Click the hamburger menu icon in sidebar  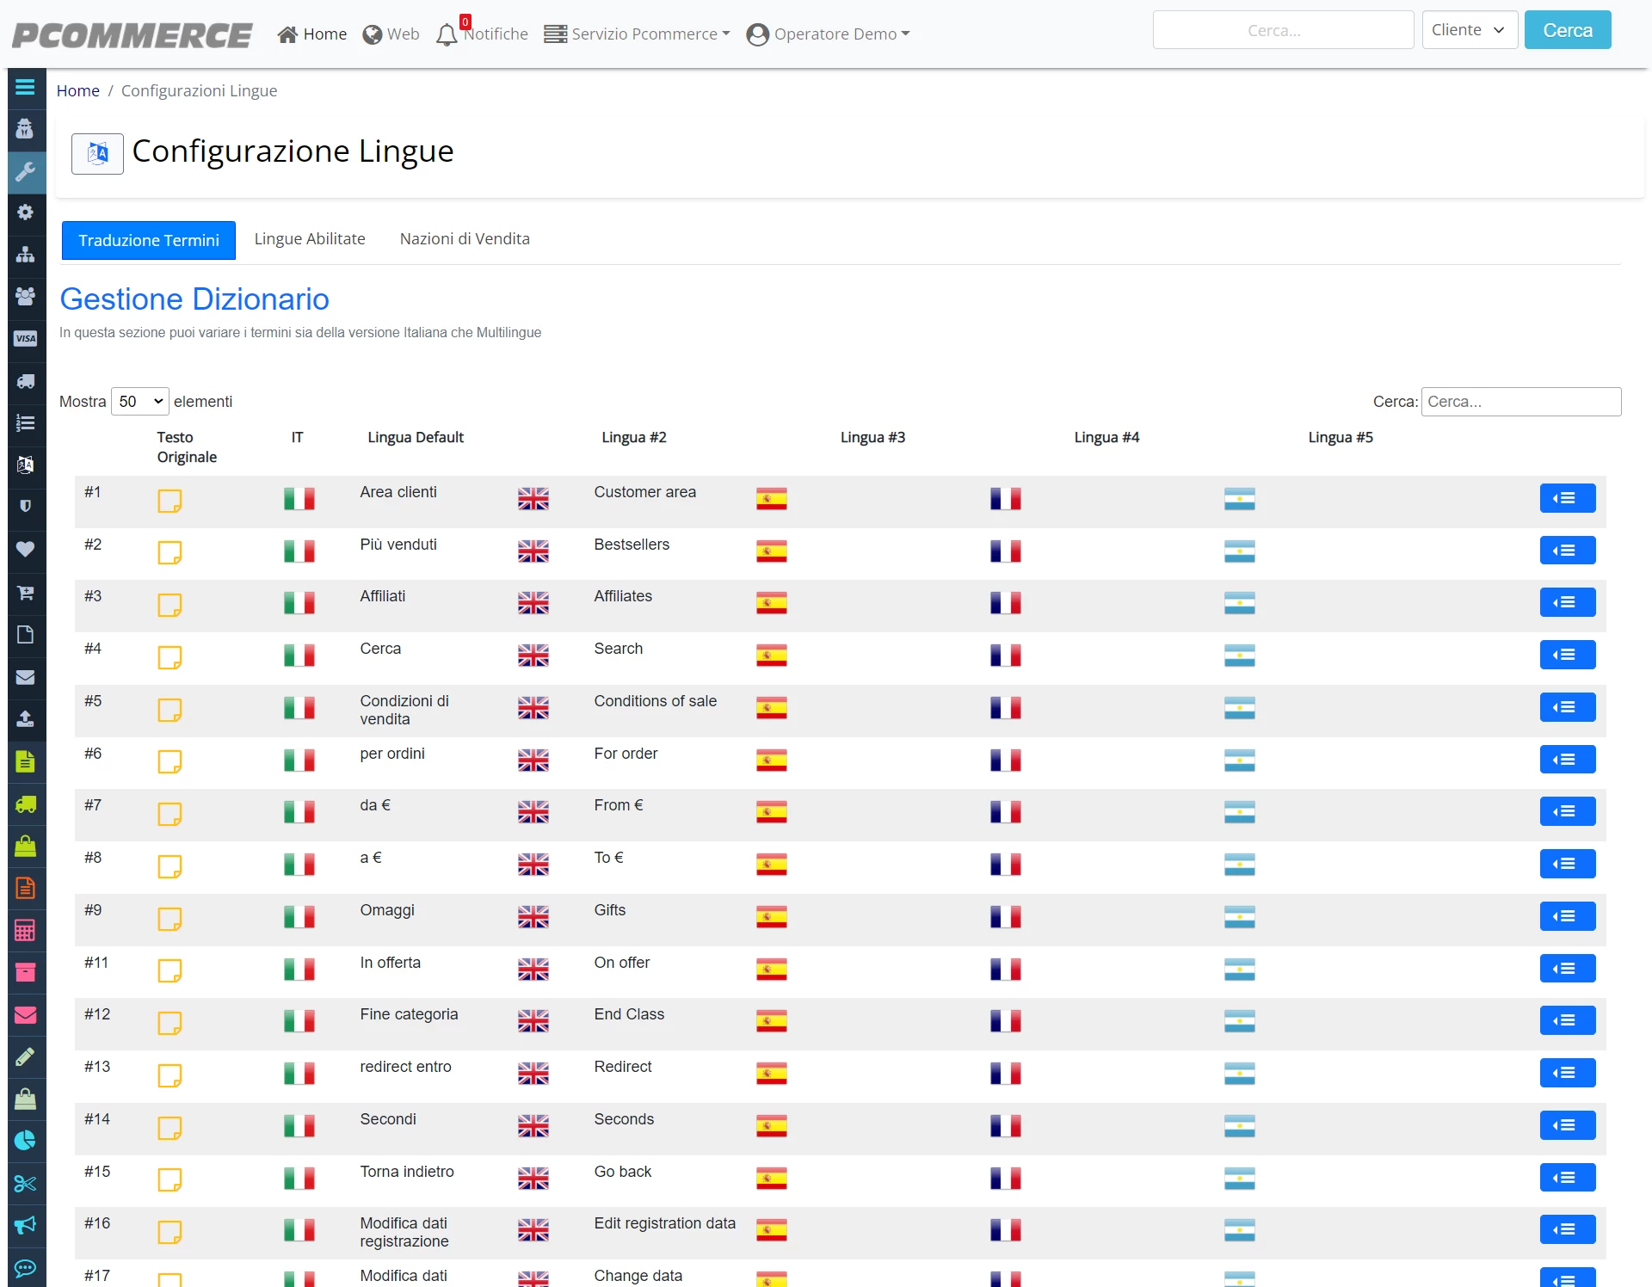click(x=25, y=87)
